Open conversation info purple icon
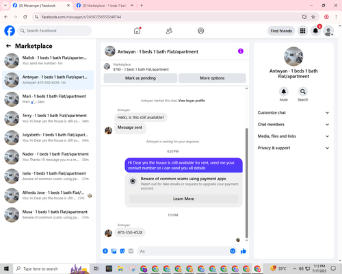The image size is (342, 274). [241, 51]
